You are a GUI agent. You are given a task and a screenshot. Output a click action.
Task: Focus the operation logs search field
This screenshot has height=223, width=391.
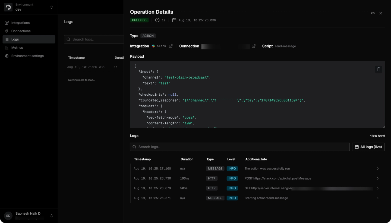(x=240, y=147)
